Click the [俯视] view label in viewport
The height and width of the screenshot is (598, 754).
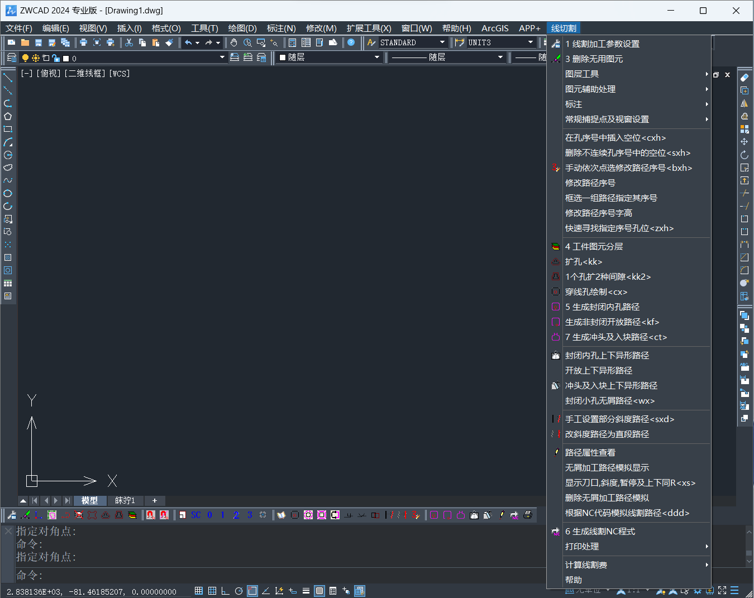[x=49, y=73]
